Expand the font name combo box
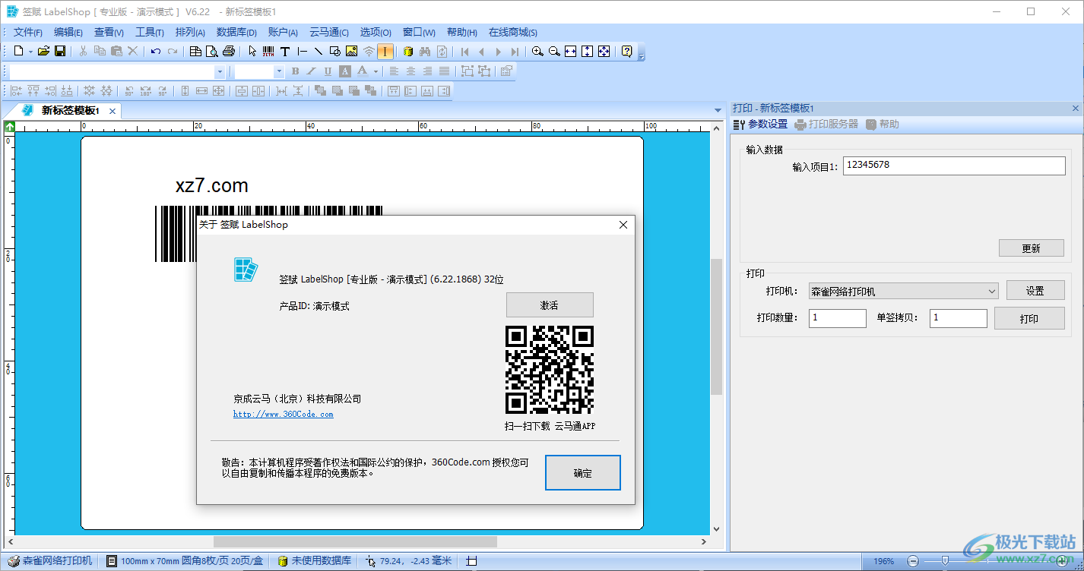The height and width of the screenshot is (571, 1084). [x=220, y=71]
